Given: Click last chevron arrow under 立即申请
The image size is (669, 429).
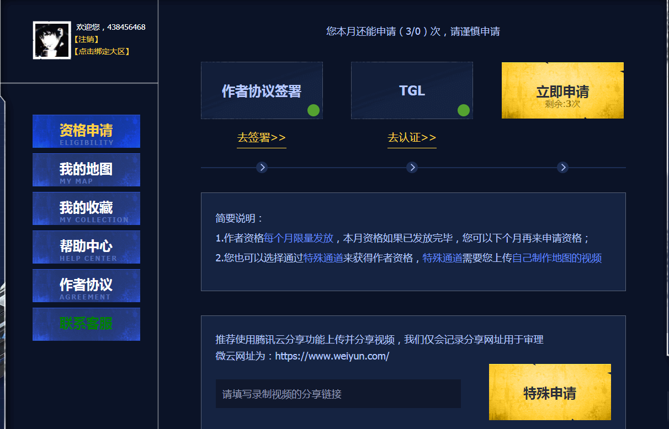Looking at the screenshot, I should [562, 167].
